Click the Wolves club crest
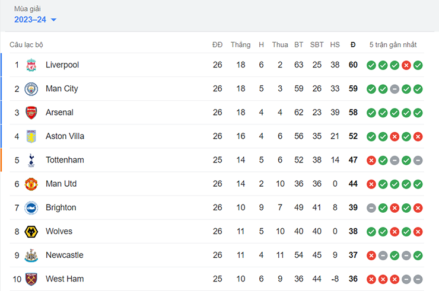Screen dimensions: 439x291 pos(31,232)
